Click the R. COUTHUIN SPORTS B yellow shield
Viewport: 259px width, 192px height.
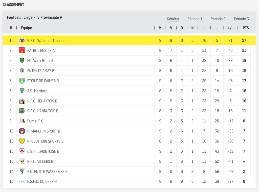click(22, 141)
